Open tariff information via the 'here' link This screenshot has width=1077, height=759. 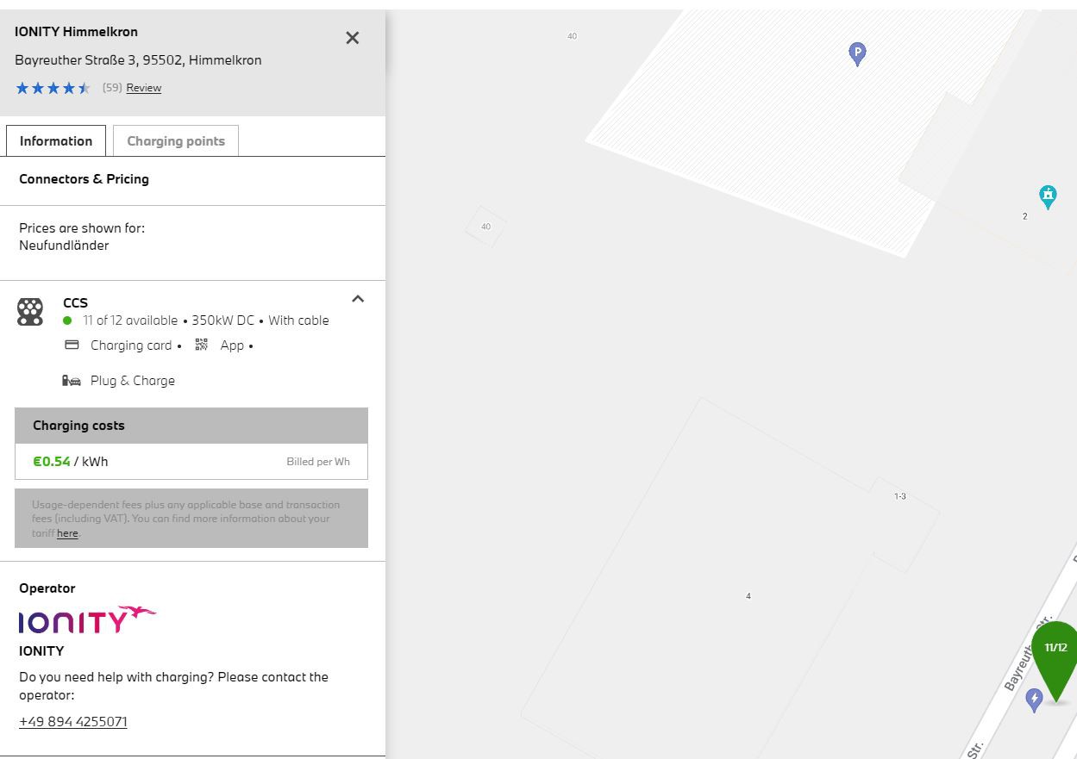point(67,533)
